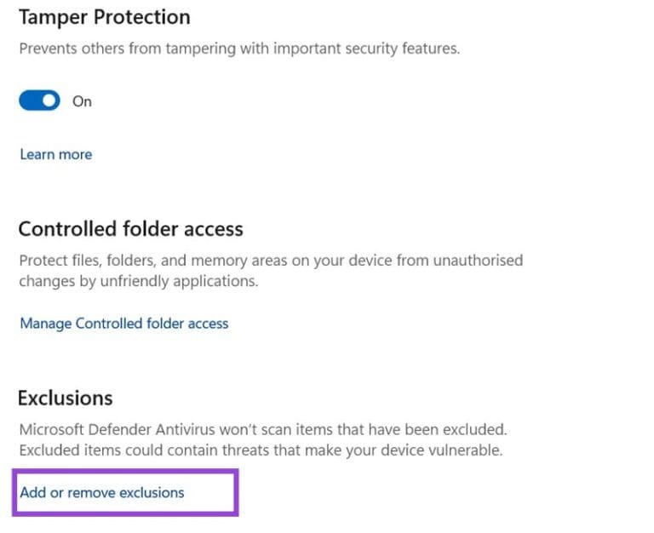Viewport: 654px width, 533px height.
Task: Click the "On" label beside the switch
Action: coord(82,101)
